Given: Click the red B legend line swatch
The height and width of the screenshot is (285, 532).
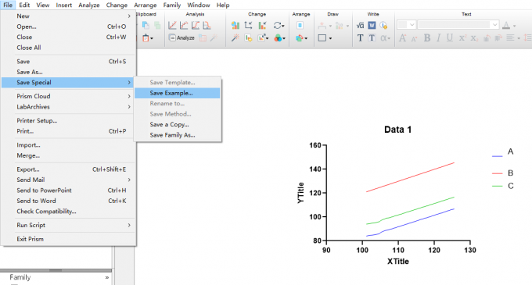Looking at the screenshot, I should coord(497,173).
